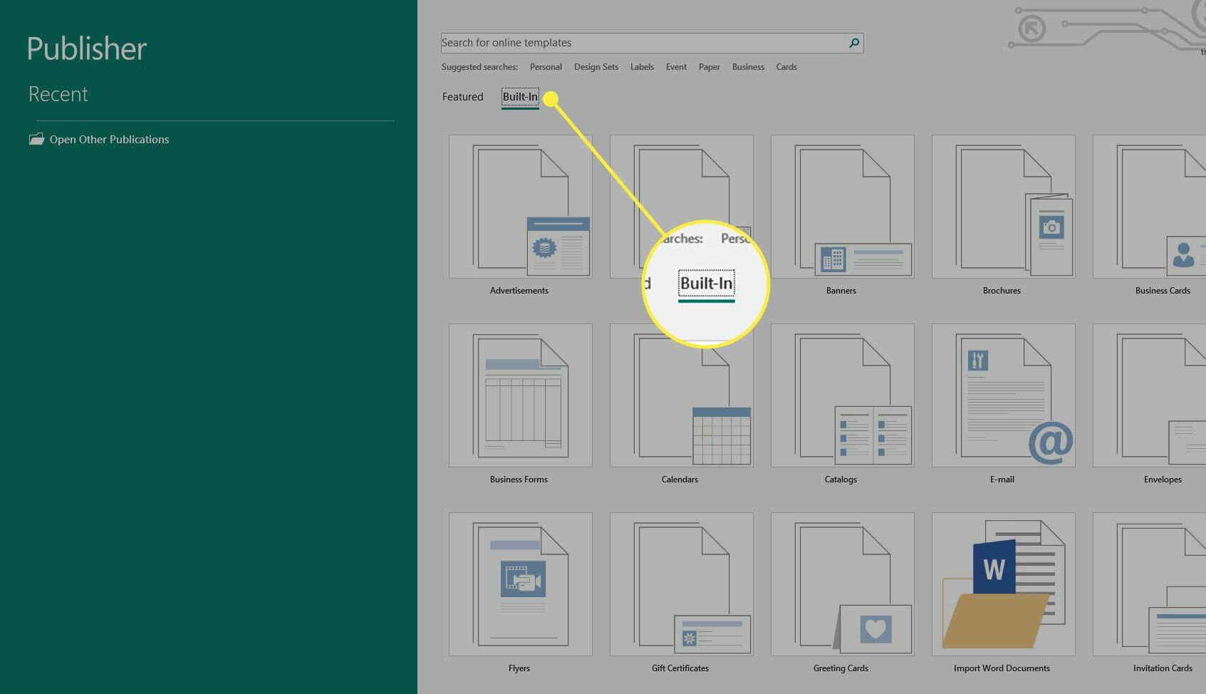Viewport: 1206px width, 694px height.
Task: Click the magnifier search icon
Action: pyautogui.click(x=854, y=43)
